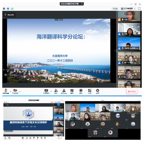The width and height of the screenshot is (144, 143).
Task: Check the green network signal indicator
Action: coord(12,9)
